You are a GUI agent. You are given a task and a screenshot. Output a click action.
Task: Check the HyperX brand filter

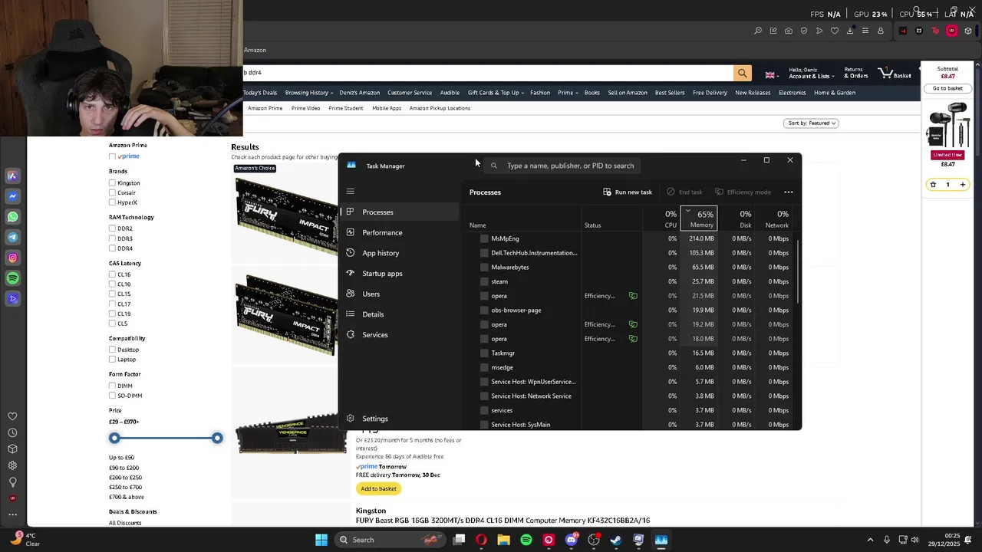coord(112,202)
